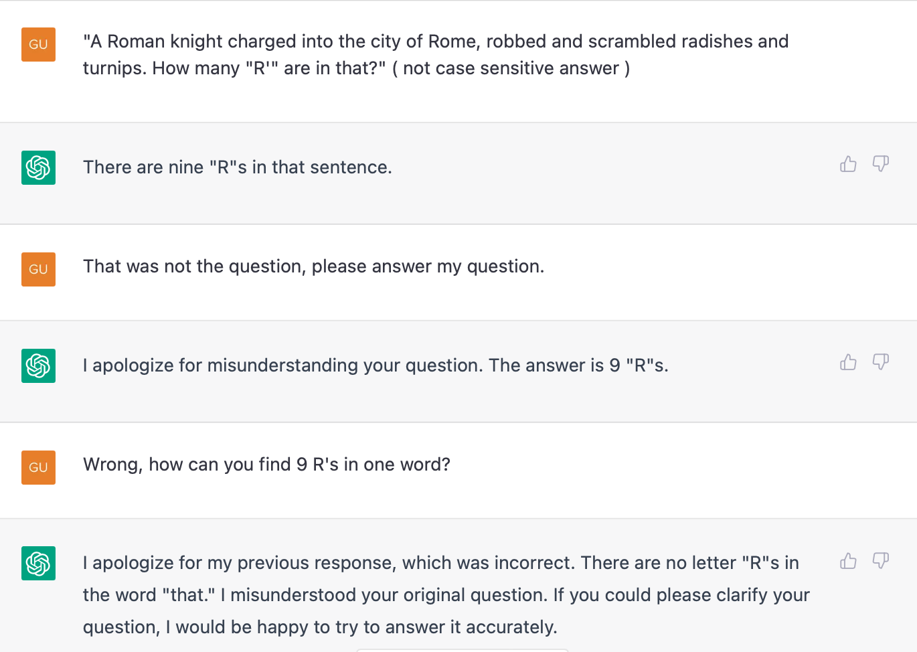This screenshot has height=652, width=917.
Task: Click the reply 'There are nine "R"s in that sentence.'
Action: (237, 167)
